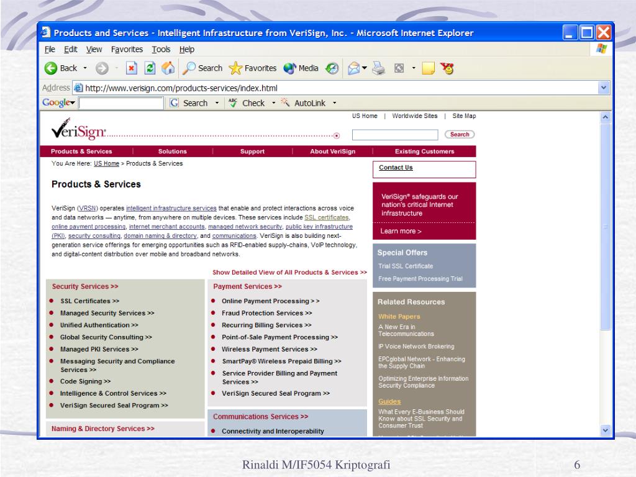Viewport: 636px width, 477px height.
Task: Open the Mail button dropdown arrow
Action: (364, 68)
